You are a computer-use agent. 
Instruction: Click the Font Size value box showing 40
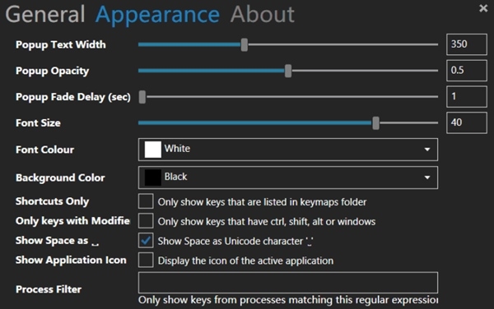click(x=467, y=122)
